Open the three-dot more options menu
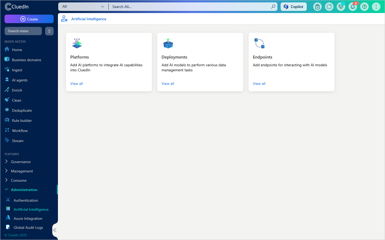385x240 pixels. click(376, 7)
